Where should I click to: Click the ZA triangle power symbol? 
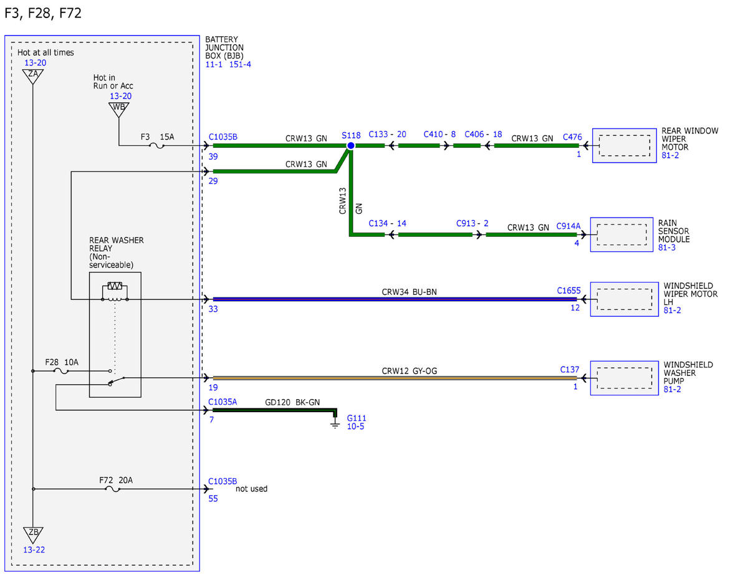pyautogui.click(x=32, y=76)
